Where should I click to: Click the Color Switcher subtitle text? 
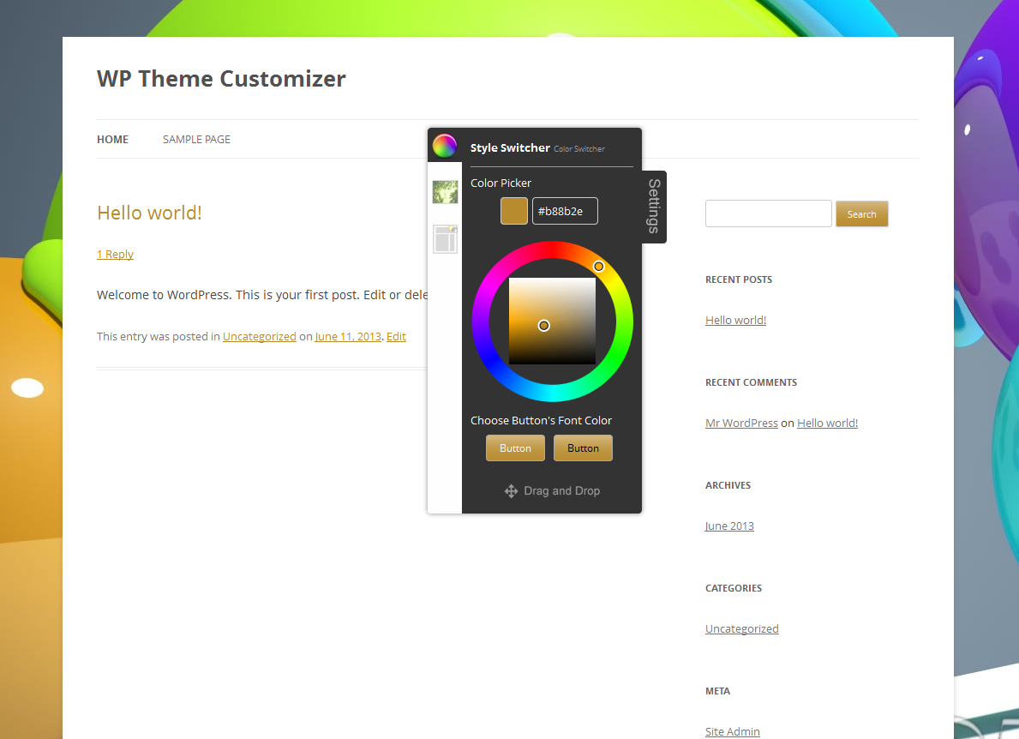pyautogui.click(x=579, y=149)
